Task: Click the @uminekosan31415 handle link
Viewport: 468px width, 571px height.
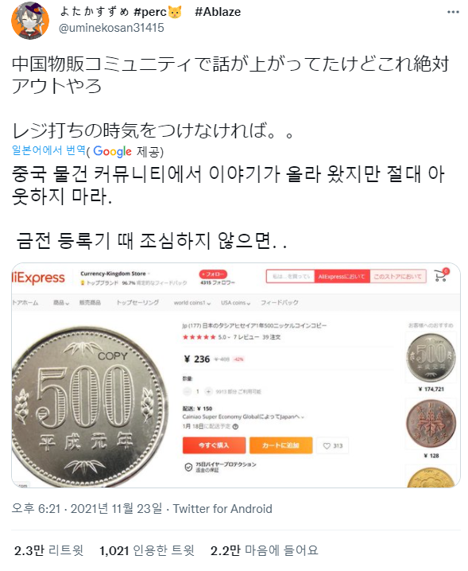Action: coord(111,28)
